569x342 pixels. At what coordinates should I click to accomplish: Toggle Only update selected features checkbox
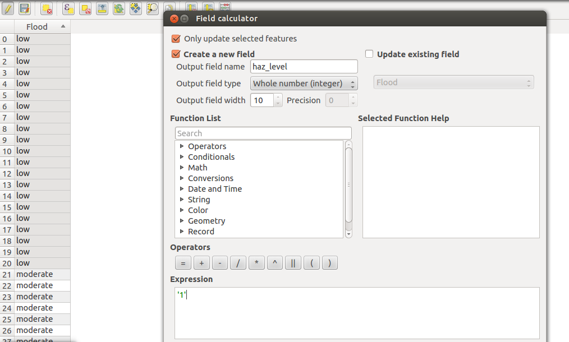click(x=176, y=39)
